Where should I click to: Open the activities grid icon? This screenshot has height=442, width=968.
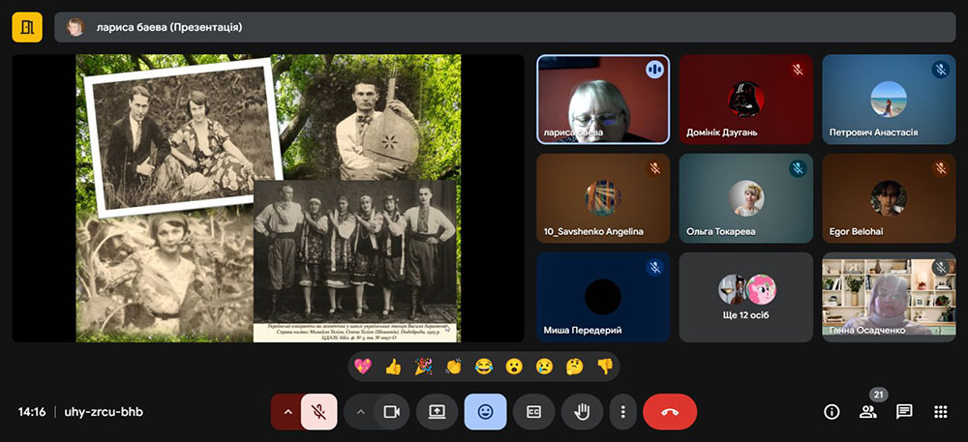(940, 412)
